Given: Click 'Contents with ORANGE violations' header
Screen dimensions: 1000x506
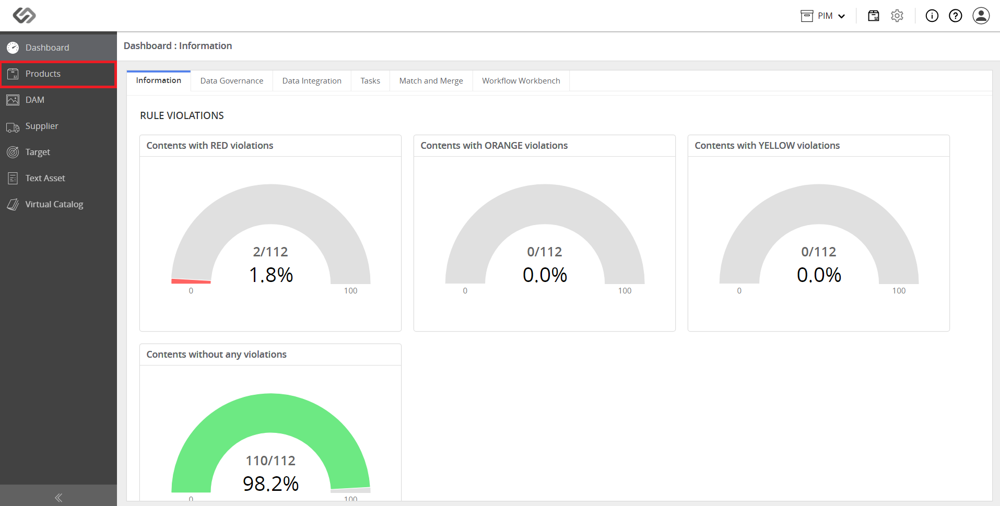Looking at the screenshot, I should (x=494, y=146).
